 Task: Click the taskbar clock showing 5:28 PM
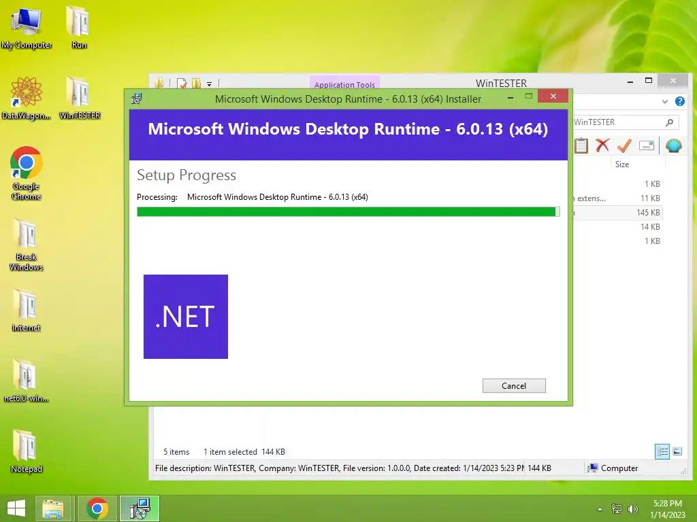click(x=668, y=509)
